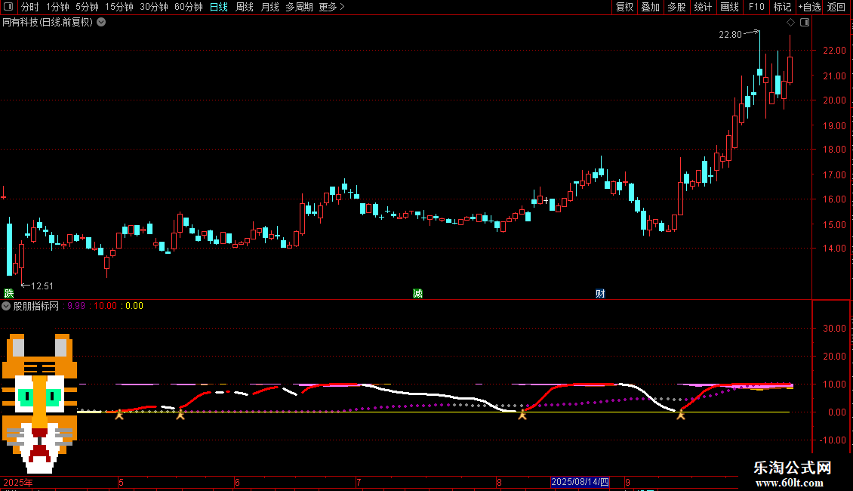Open F10 company information
This screenshot has width=853, height=491.
pos(756,7)
